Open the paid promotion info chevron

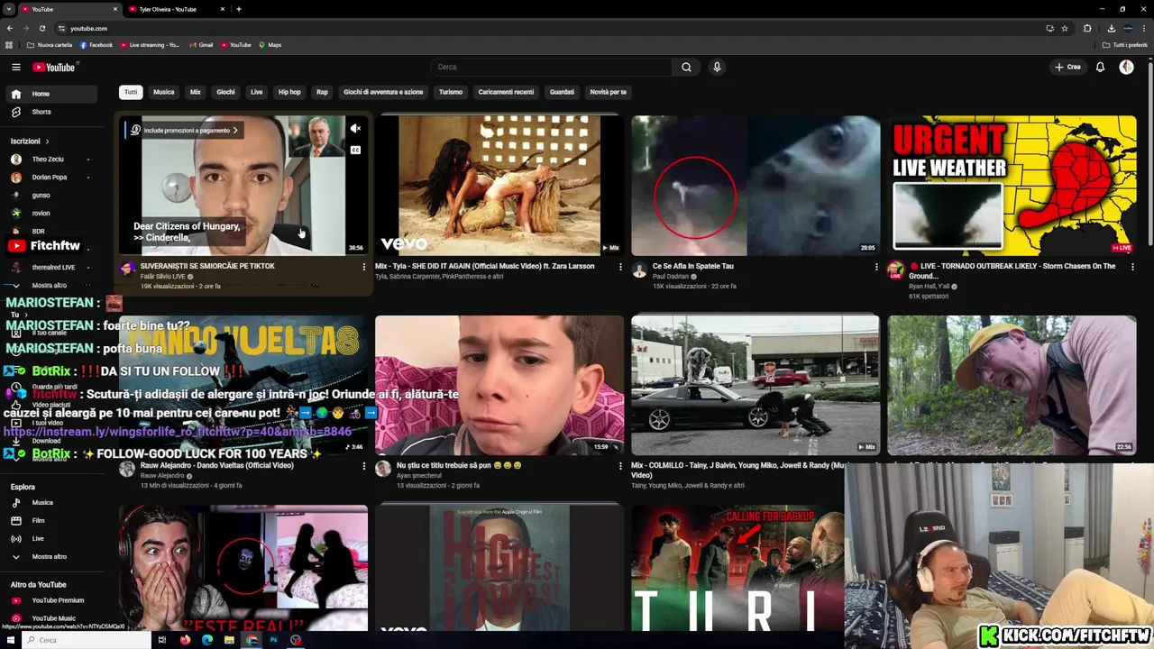click(235, 130)
